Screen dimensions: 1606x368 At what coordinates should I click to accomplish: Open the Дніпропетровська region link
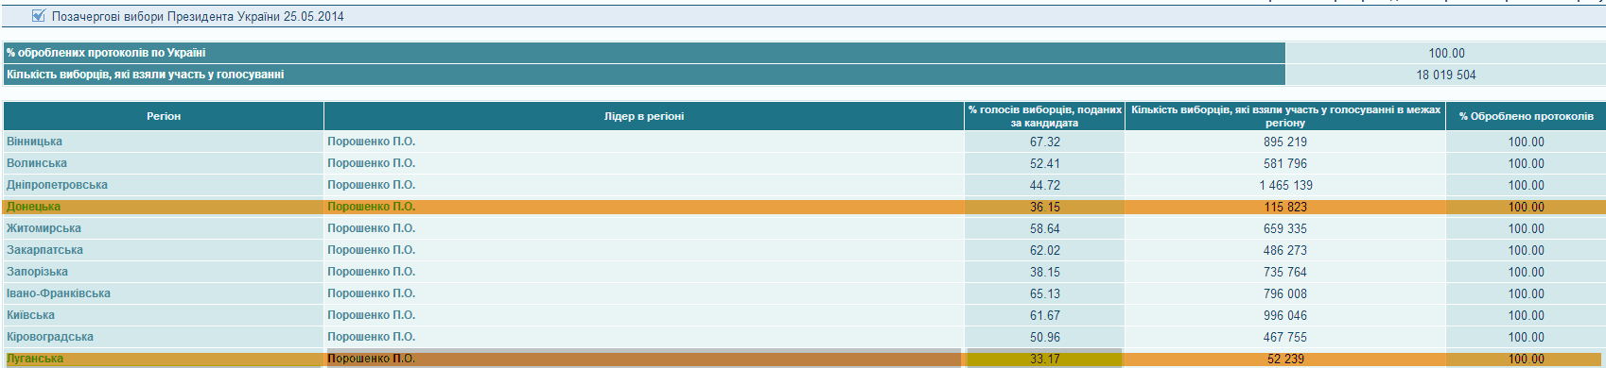pyautogui.click(x=57, y=185)
